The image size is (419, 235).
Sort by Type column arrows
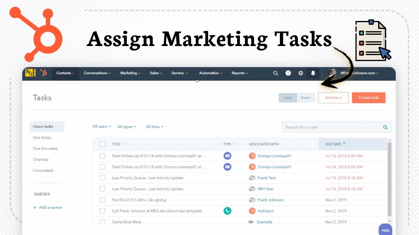tap(234, 144)
